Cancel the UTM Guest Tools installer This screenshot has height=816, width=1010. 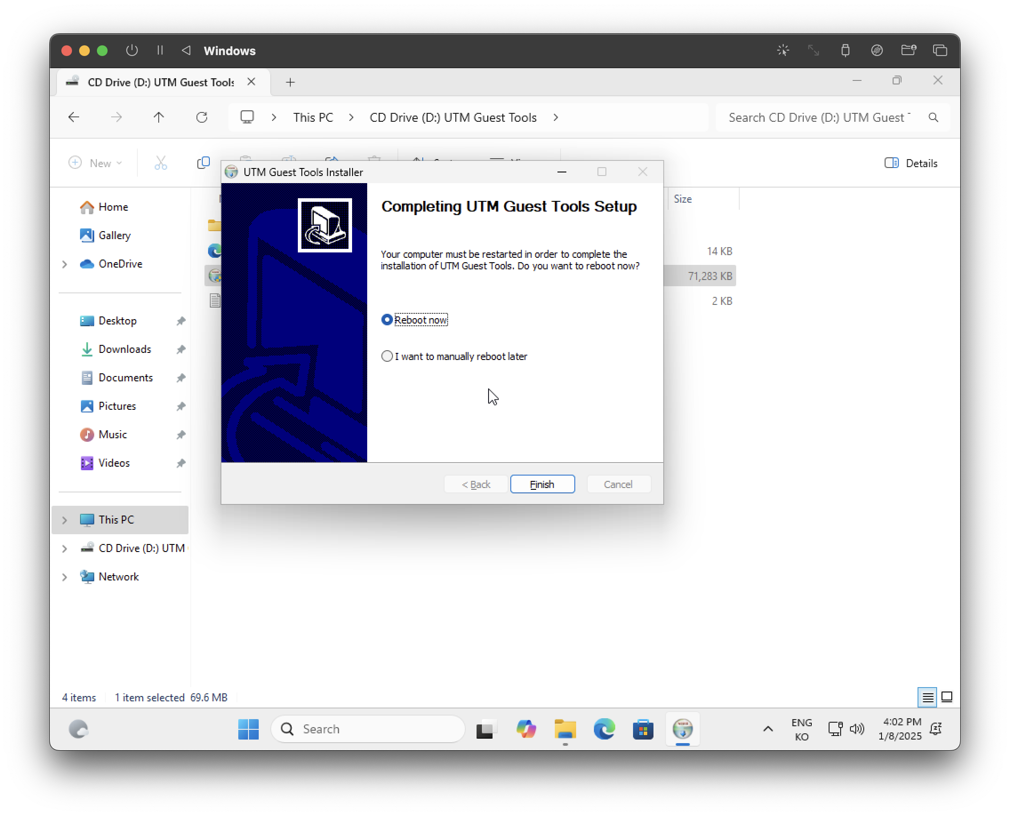point(618,484)
